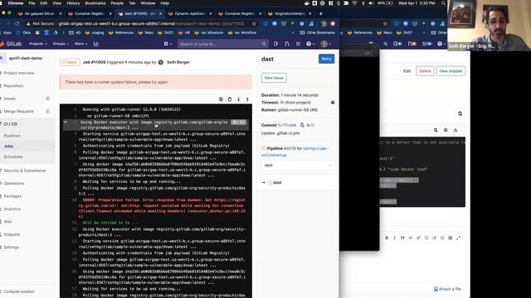
Task: Go to Schedules under CI / CD
Action: coord(13,156)
